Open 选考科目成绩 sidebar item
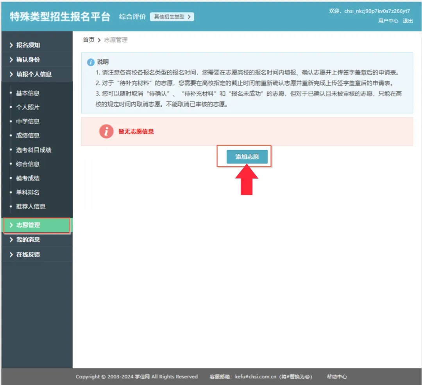Viewport: 422px width, 385px height. click(34, 150)
